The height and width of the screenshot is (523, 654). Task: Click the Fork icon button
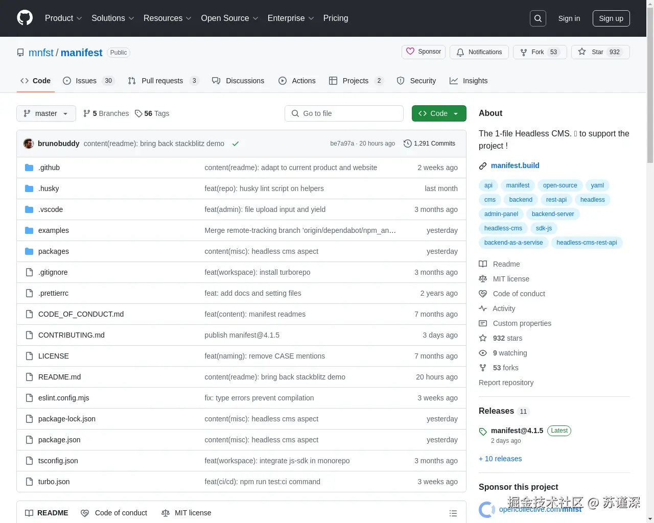point(524,52)
